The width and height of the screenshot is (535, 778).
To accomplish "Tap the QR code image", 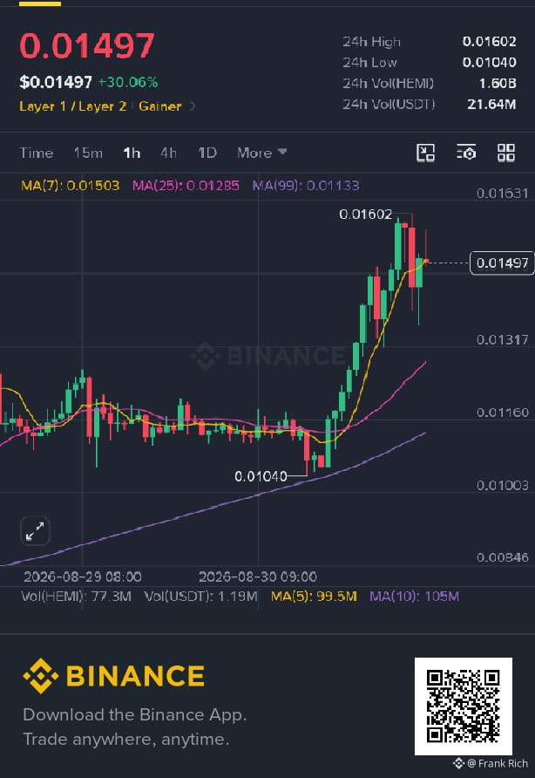I will click(x=463, y=706).
